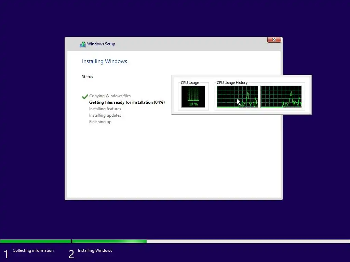Image resolution: width=350 pixels, height=262 pixels.
Task: Click the stage 2 installation progress bar
Action: click(211, 241)
